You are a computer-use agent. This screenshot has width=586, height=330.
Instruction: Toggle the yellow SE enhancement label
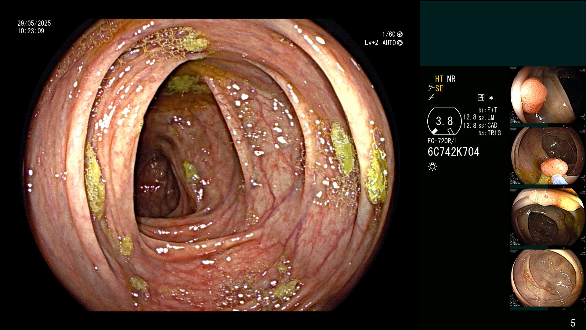(439, 88)
